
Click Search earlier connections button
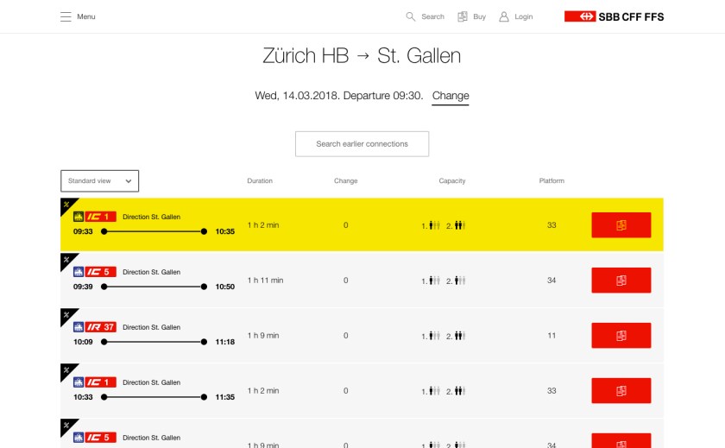click(x=362, y=144)
